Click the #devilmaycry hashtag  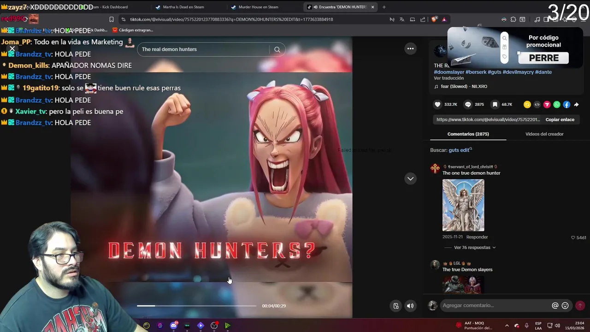pos(518,72)
